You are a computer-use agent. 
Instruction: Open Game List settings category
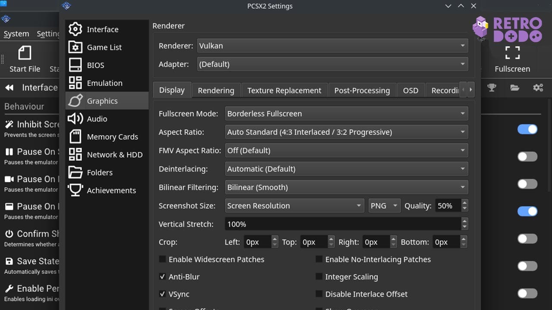(x=107, y=47)
